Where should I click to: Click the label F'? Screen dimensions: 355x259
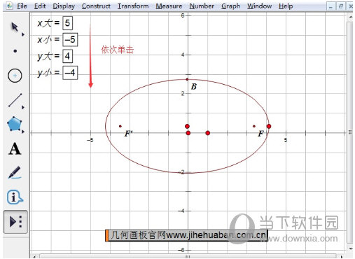(x=128, y=134)
